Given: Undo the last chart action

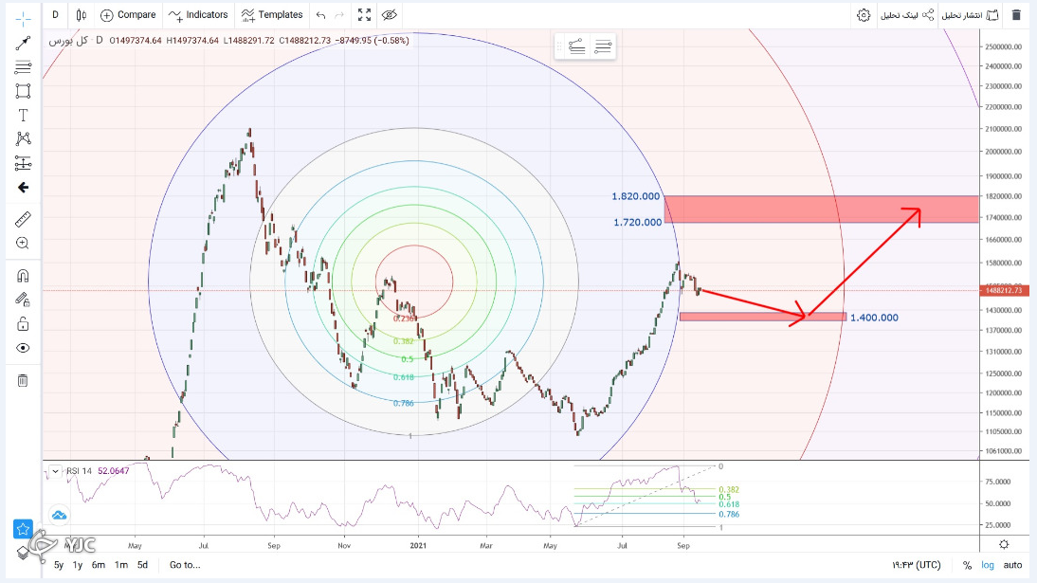Looking at the screenshot, I should [320, 15].
